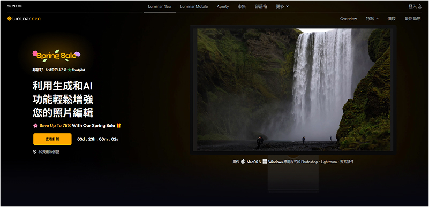Screen dimensions: 429x207
Task: Click the 利用生成和AI headline
Action: point(63,86)
